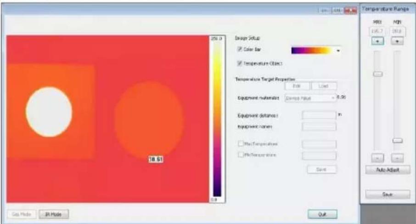
Task: Click the Temperature Range panel title
Action: 385,9
